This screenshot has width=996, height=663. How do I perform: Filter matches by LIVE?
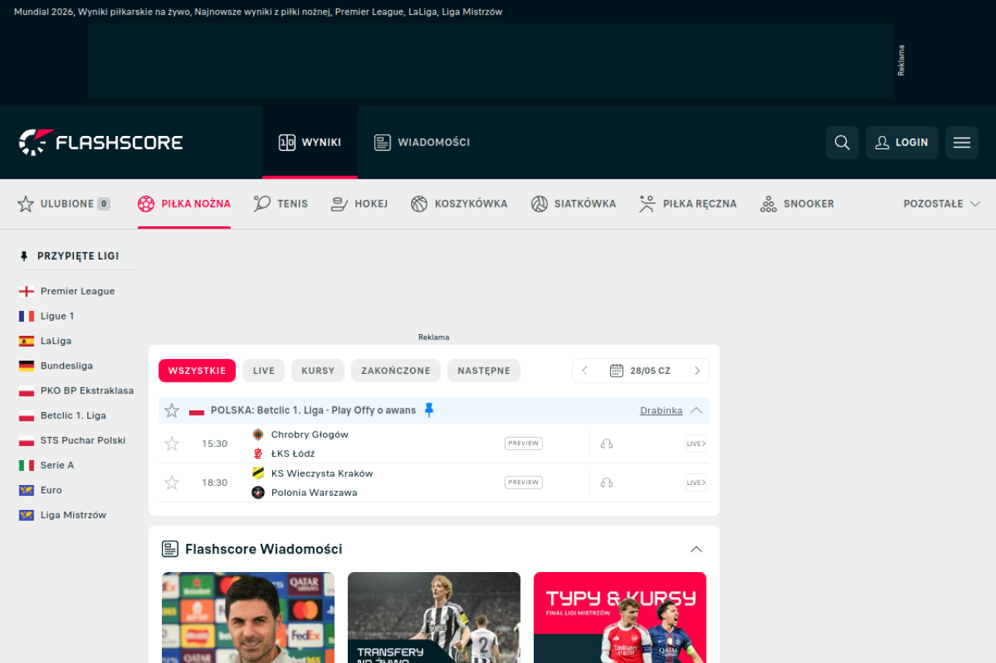click(x=264, y=371)
